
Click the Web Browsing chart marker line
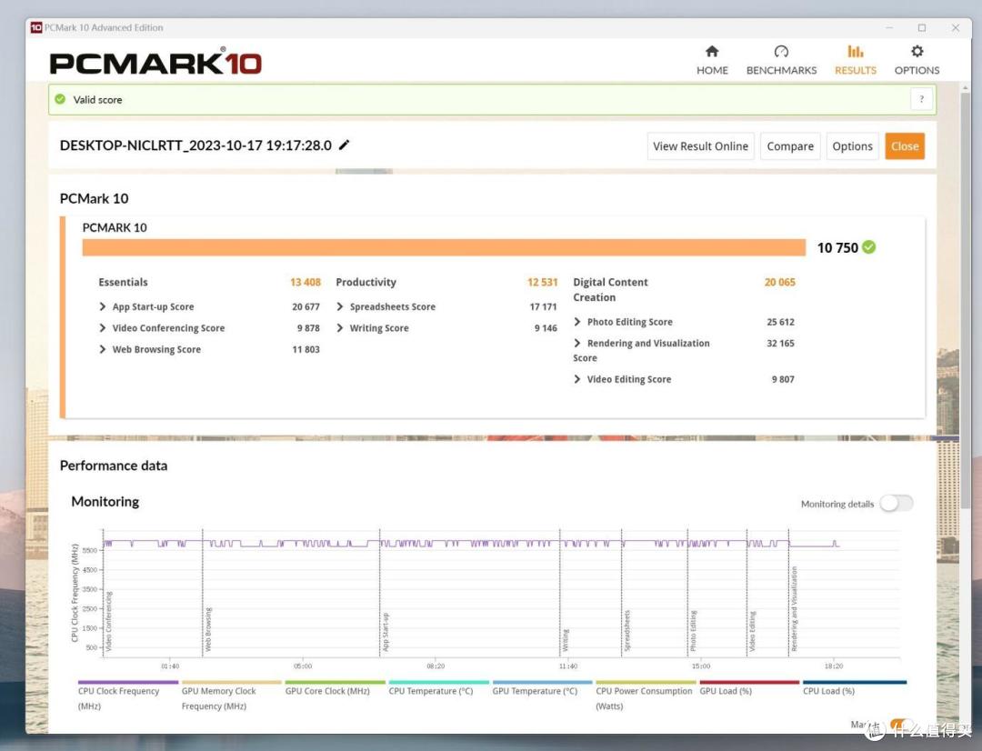[x=202, y=592]
